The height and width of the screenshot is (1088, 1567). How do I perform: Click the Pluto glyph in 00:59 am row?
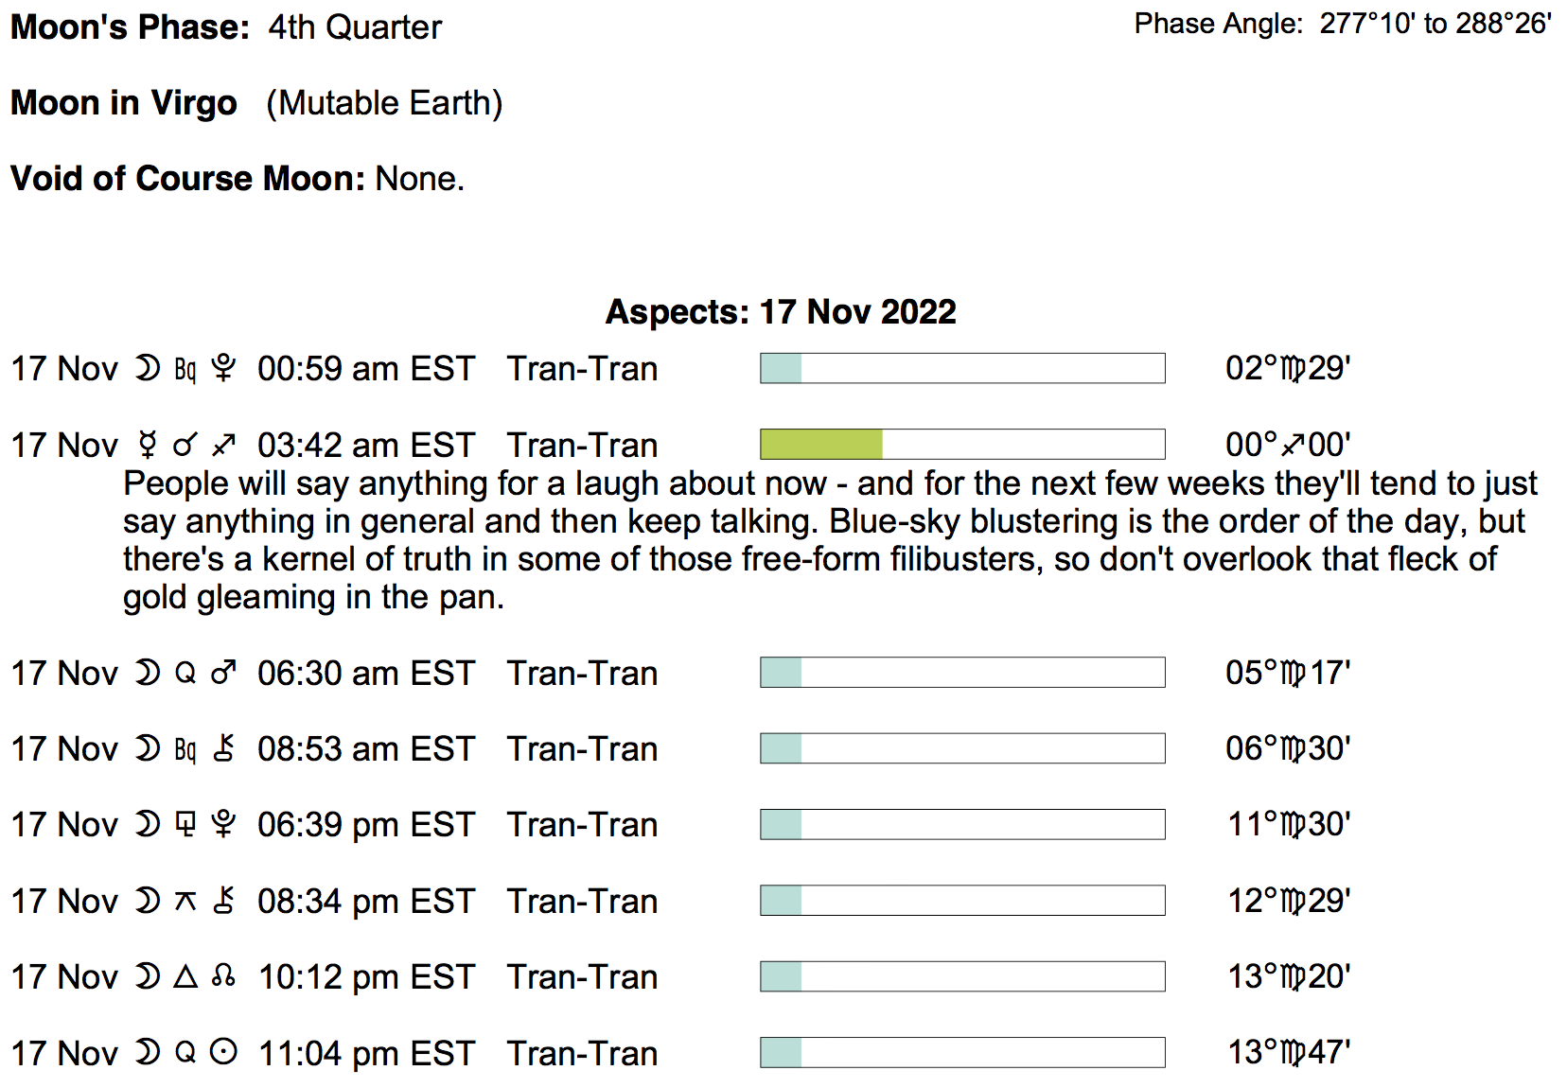(223, 368)
